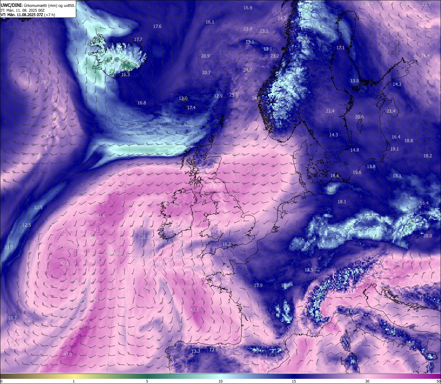Click the 24.2 value near northern Norway

click(282, 18)
